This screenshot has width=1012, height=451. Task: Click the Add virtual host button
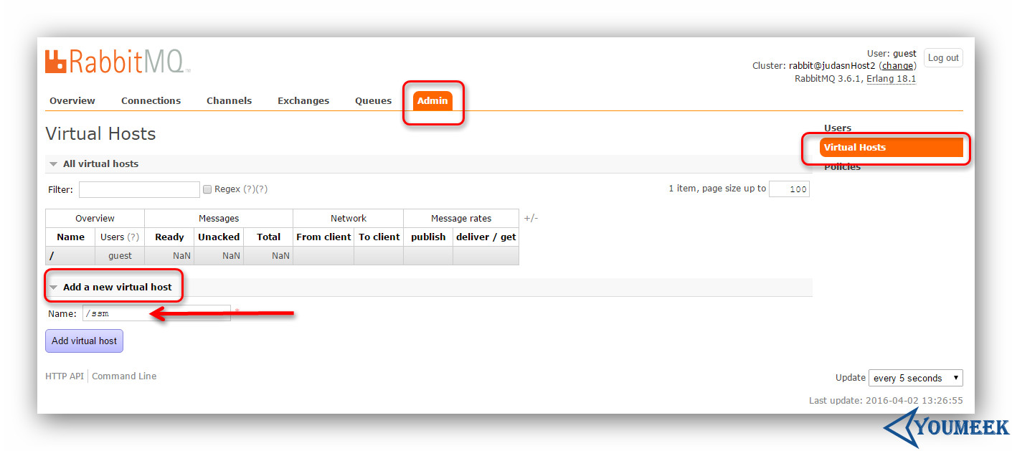(84, 341)
